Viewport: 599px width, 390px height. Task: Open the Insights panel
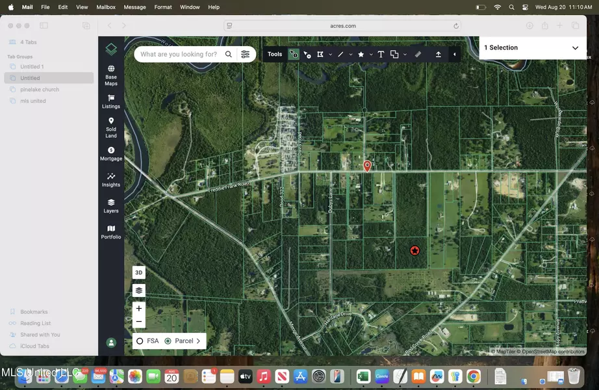click(x=111, y=179)
